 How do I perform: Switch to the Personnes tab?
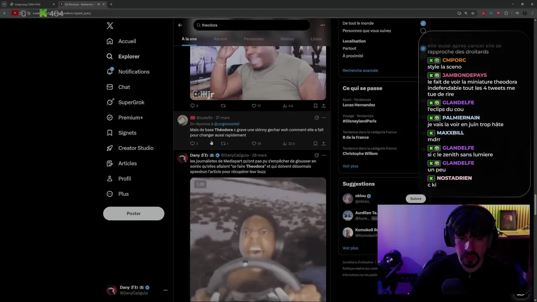254,39
